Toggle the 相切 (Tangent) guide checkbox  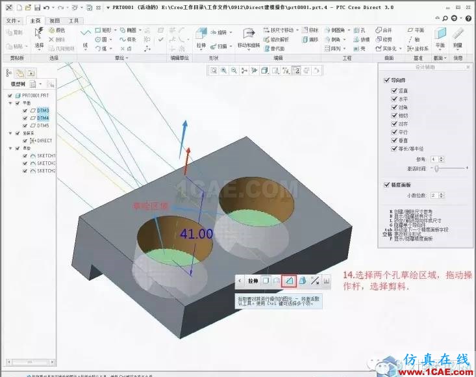(394, 116)
